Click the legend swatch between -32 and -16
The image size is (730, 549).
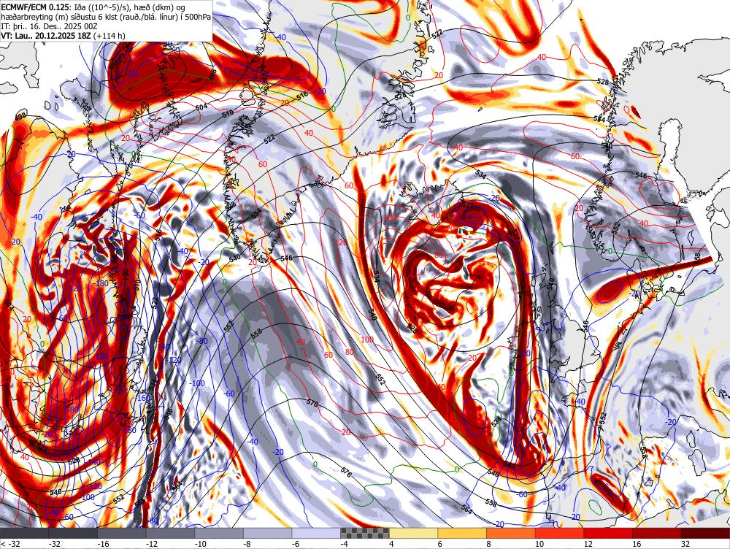(73, 533)
